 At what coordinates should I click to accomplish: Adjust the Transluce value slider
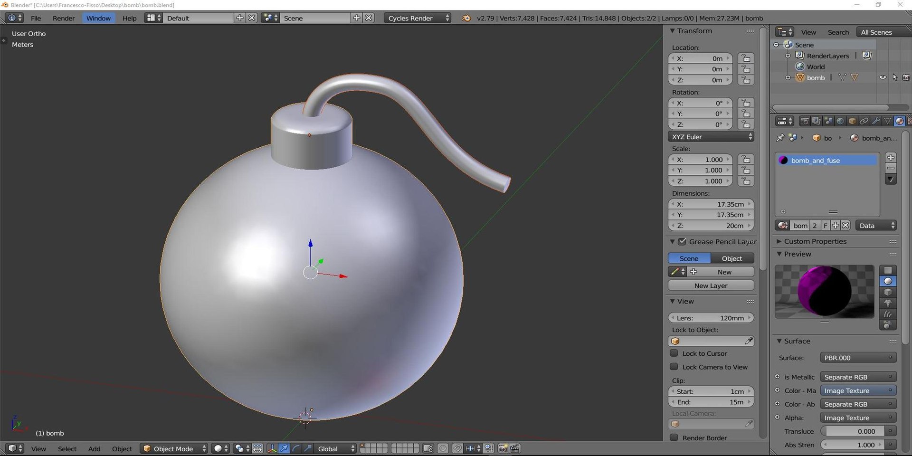[x=853, y=431]
